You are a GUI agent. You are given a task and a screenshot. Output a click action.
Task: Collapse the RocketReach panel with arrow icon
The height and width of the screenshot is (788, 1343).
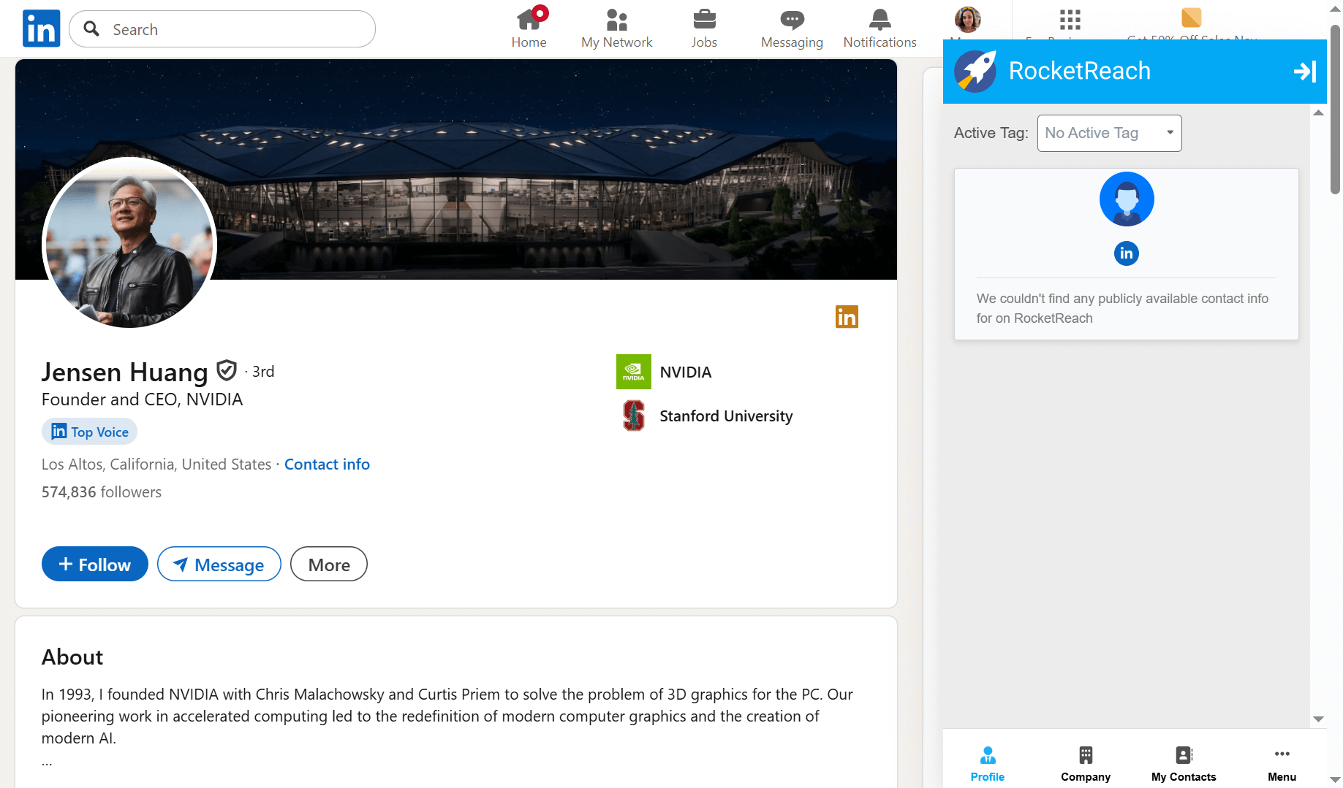1304,71
